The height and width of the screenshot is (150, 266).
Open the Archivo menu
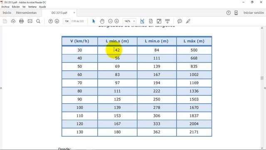click(x=5, y=7)
